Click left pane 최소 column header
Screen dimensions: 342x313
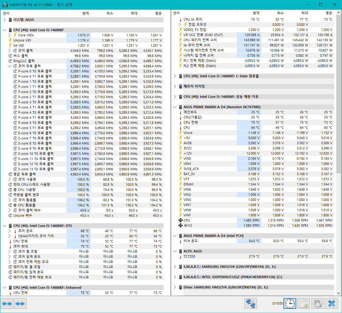pos(103,13)
